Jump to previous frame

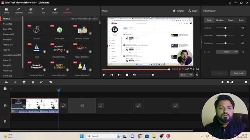click(112, 75)
